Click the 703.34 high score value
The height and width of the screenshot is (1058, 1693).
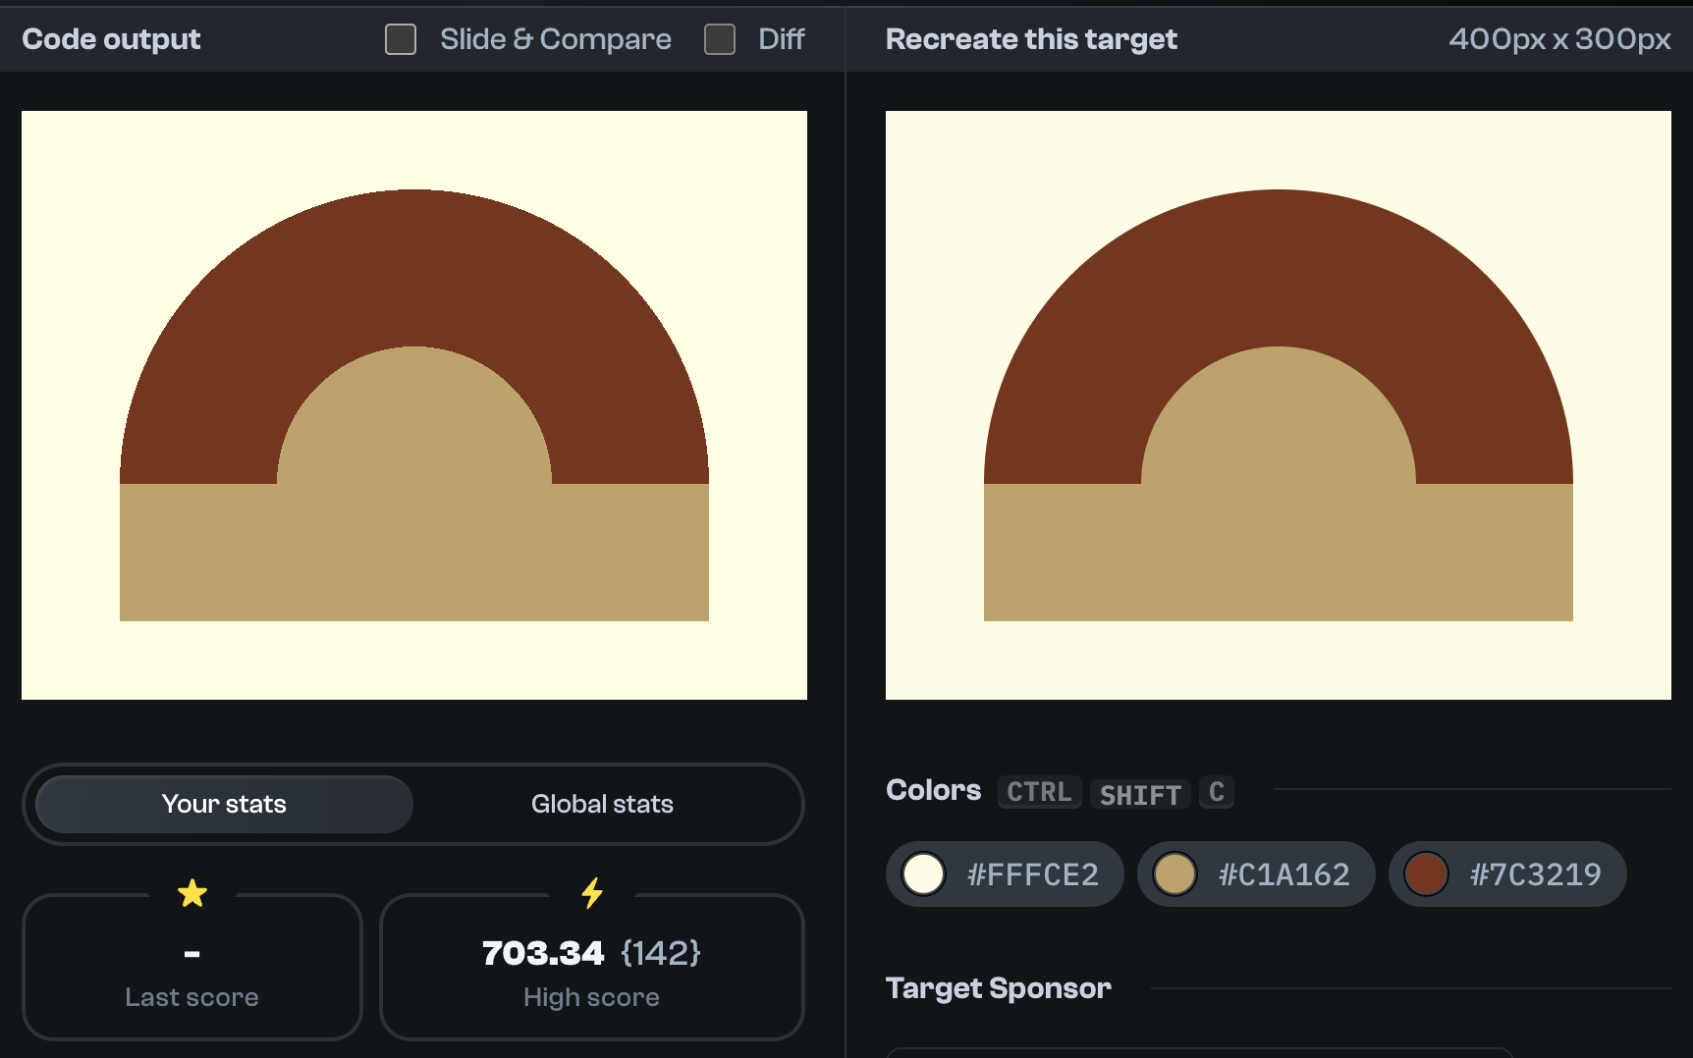coord(542,952)
